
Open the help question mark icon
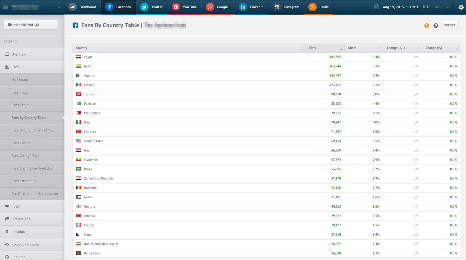pos(436,26)
